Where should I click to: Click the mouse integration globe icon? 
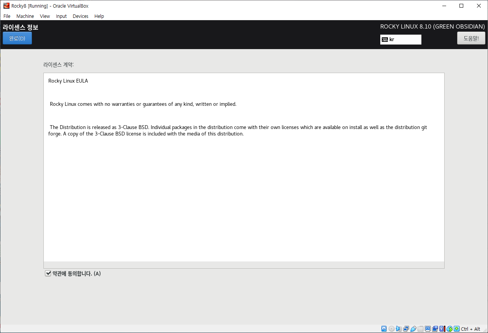pos(450,329)
